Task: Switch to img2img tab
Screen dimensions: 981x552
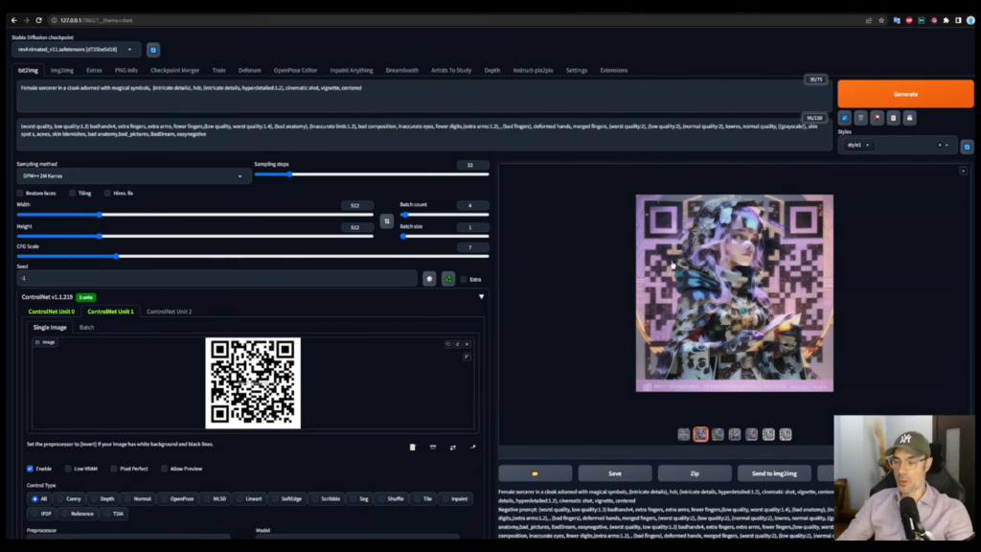Action: click(62, 71)
